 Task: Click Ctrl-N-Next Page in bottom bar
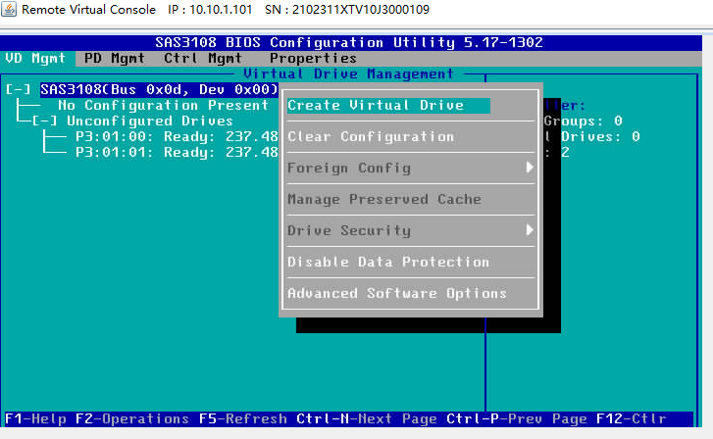pos(367,418)
